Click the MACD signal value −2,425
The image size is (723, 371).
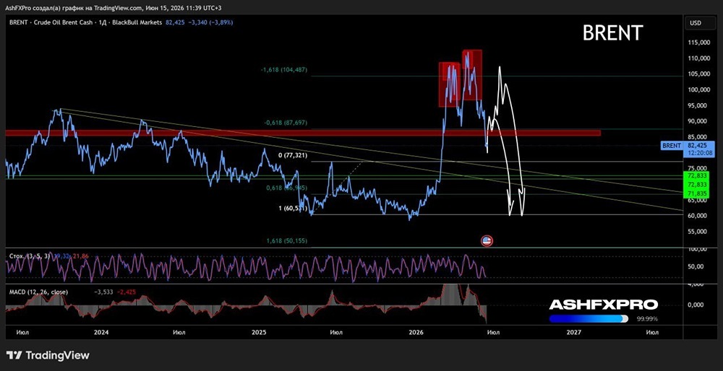(126, 292)
